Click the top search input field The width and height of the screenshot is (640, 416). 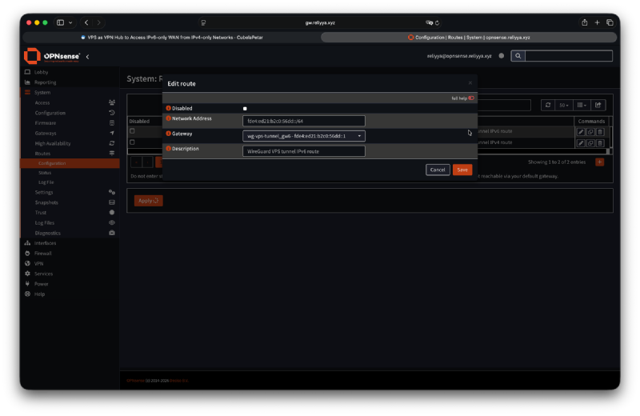coord(569,56)
